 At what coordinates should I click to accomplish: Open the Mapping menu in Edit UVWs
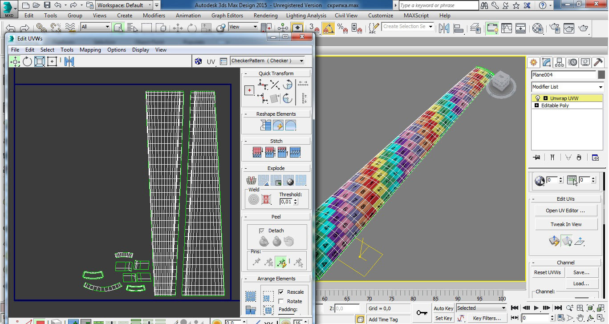pyautogui.click(x=90, y=50)
